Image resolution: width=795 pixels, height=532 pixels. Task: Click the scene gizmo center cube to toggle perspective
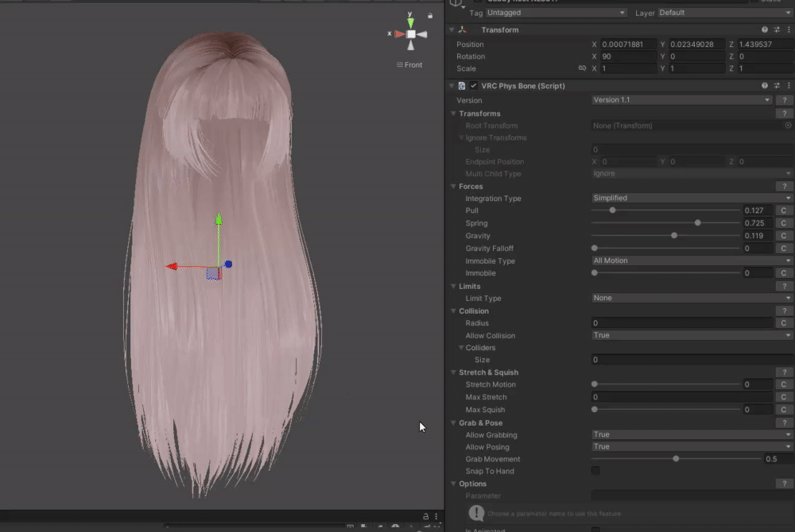[411, 34]
